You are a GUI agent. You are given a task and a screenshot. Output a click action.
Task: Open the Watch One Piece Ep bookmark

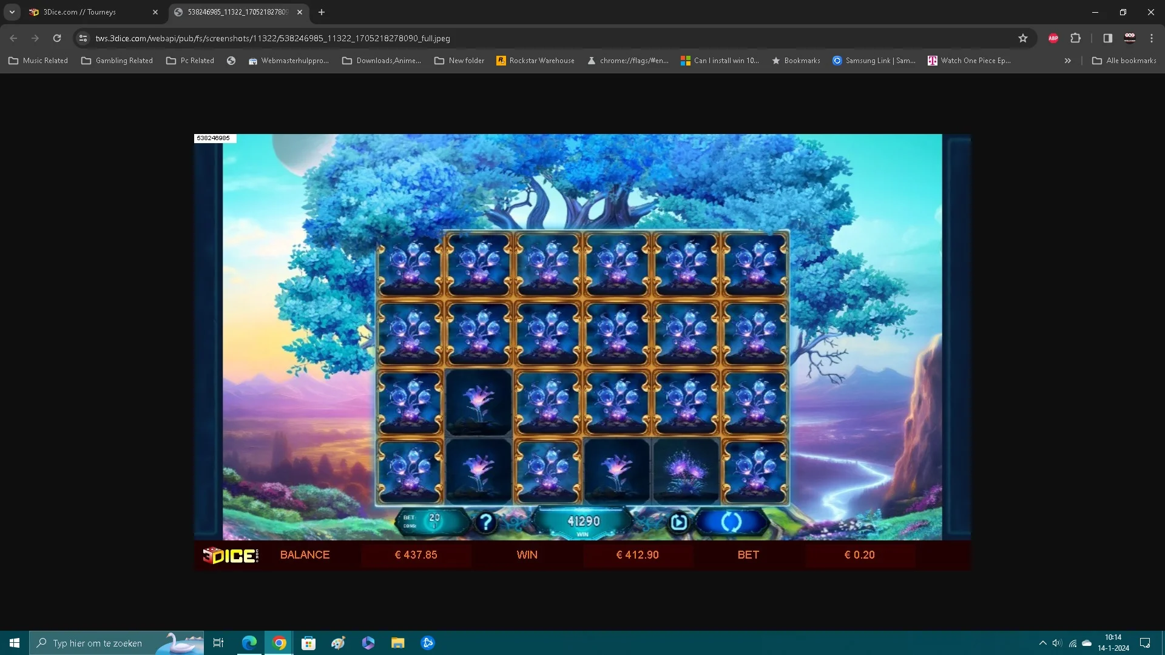[x=969, y=61]
